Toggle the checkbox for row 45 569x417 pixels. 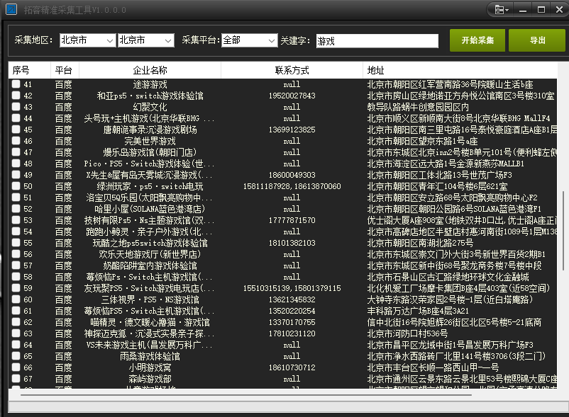[16, 130]
